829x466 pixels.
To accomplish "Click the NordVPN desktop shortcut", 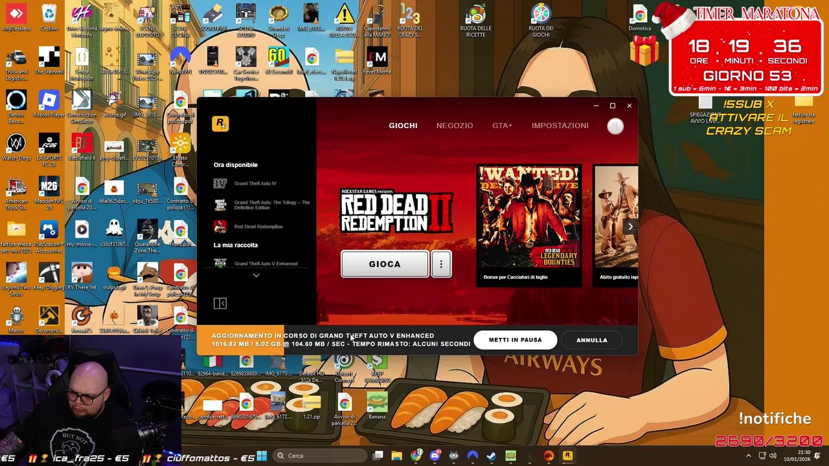I will (x=181, y=61).
